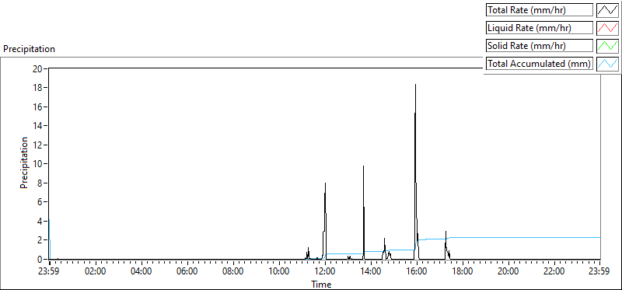Click the 16:00 time tick label
Image resolution: width=622 pixels, height=290 pixels.
(x=417, y=272)
